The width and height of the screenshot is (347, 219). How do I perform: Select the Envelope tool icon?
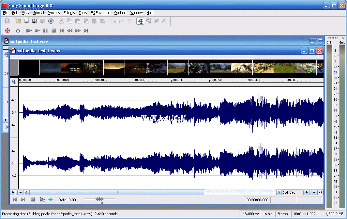pos(165,21)
